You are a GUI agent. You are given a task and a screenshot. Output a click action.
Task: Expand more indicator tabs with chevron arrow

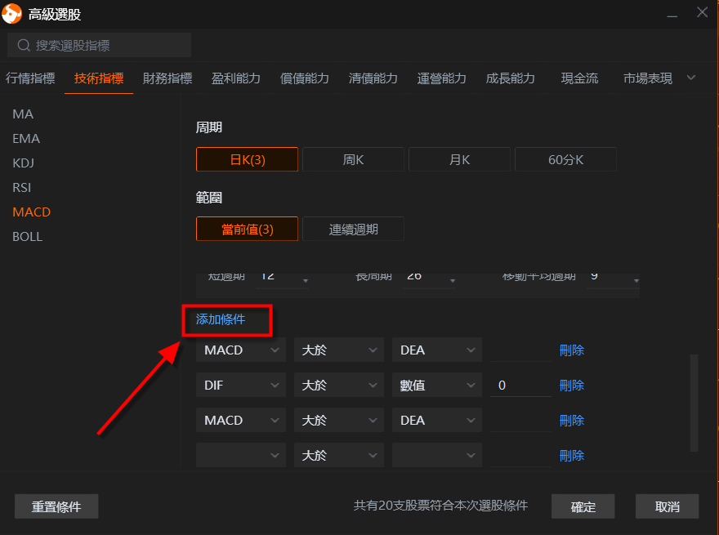[x=690, y=78]
